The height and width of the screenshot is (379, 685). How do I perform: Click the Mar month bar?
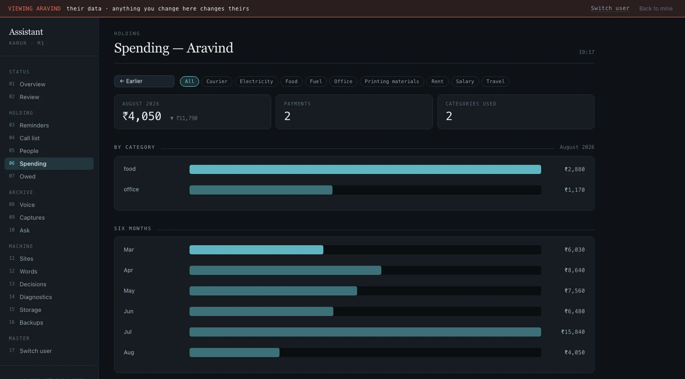[256, 250]
